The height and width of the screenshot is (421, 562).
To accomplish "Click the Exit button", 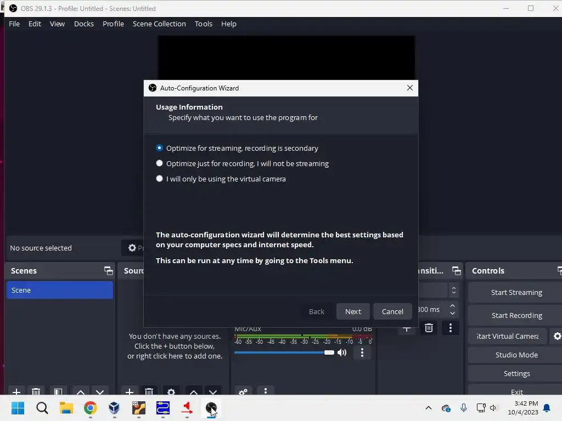I will (x=516, y=391).
